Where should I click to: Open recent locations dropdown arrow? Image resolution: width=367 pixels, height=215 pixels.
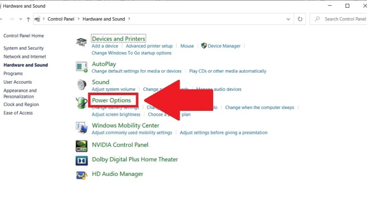20,19
